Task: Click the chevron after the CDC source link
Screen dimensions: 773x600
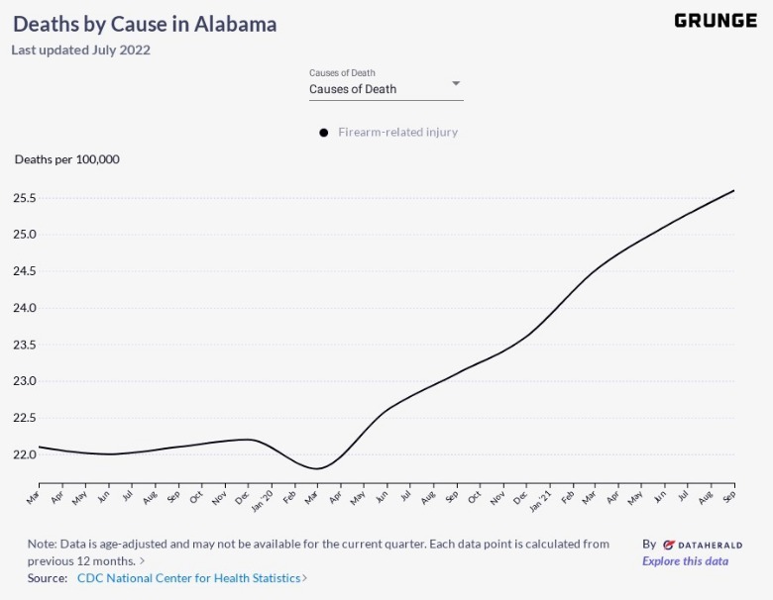Action: [x=304, y=578]
